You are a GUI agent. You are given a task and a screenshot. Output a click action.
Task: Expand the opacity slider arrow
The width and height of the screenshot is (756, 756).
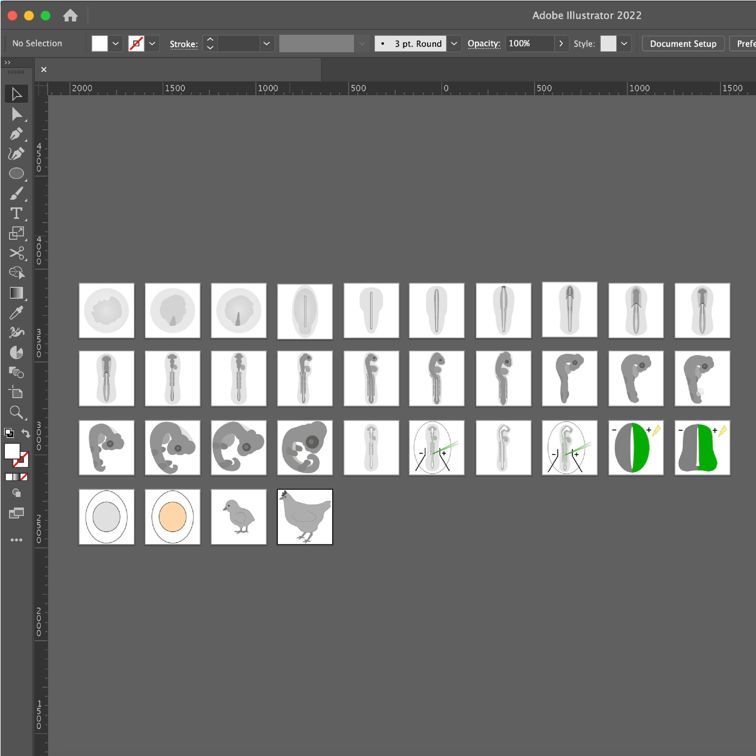(x=561, y=43)
